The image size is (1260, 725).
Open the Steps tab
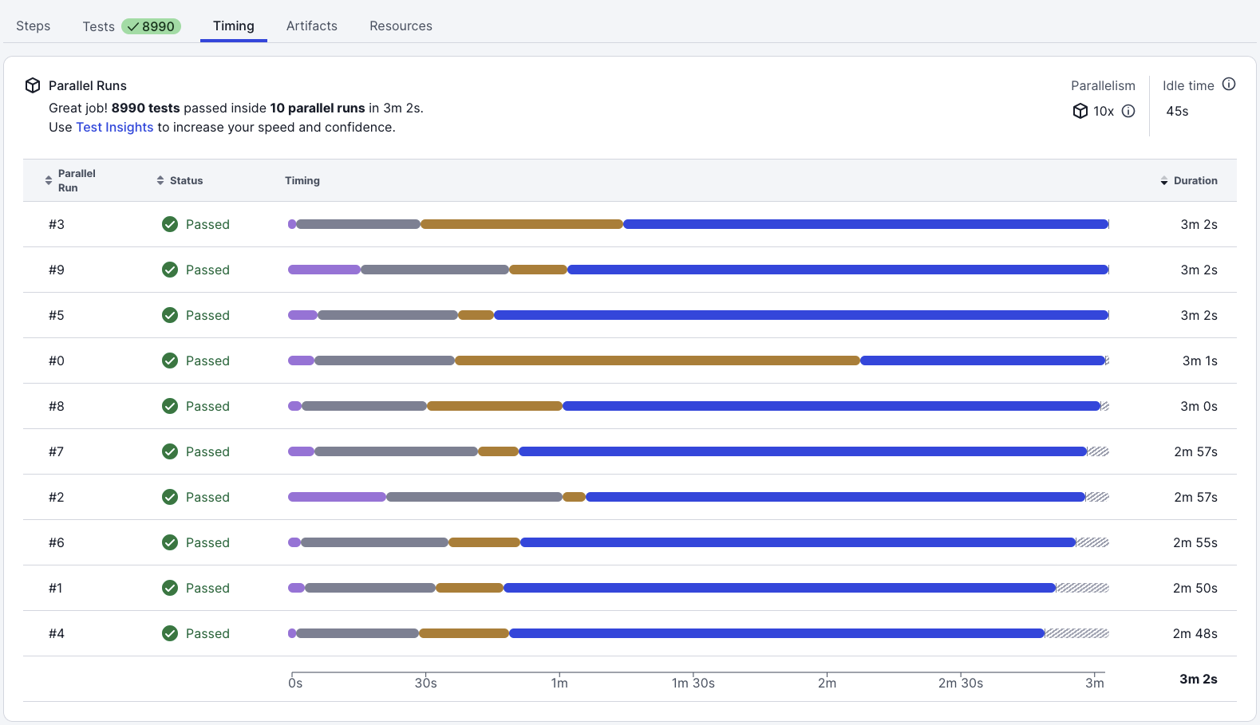34,26
